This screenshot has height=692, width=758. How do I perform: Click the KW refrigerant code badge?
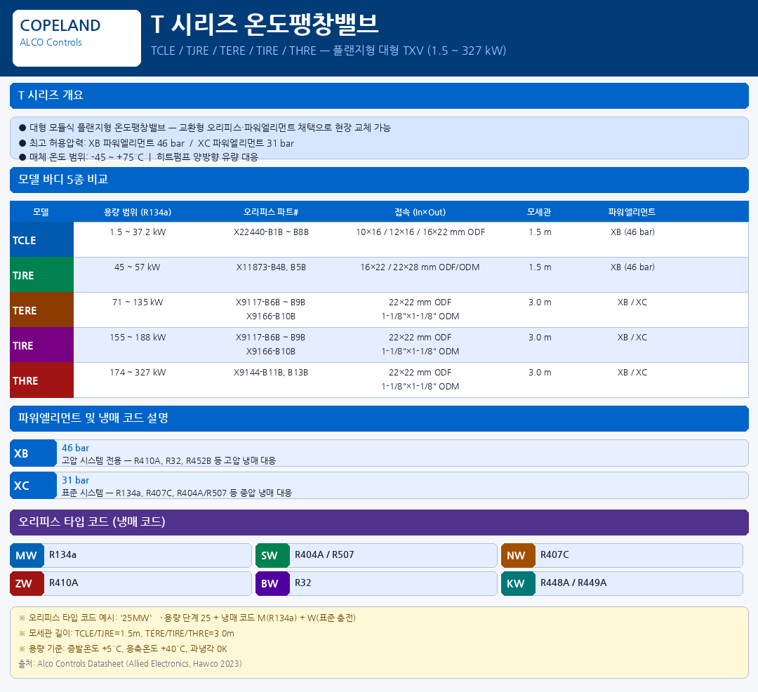point(518,584)
